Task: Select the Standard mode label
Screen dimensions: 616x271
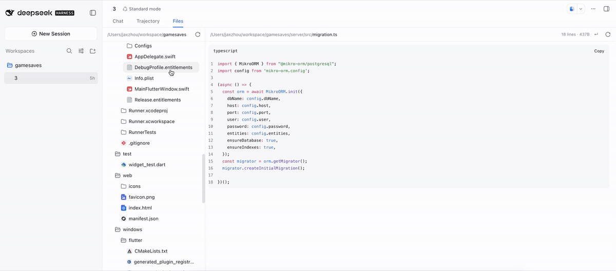Action: point(145,9)
